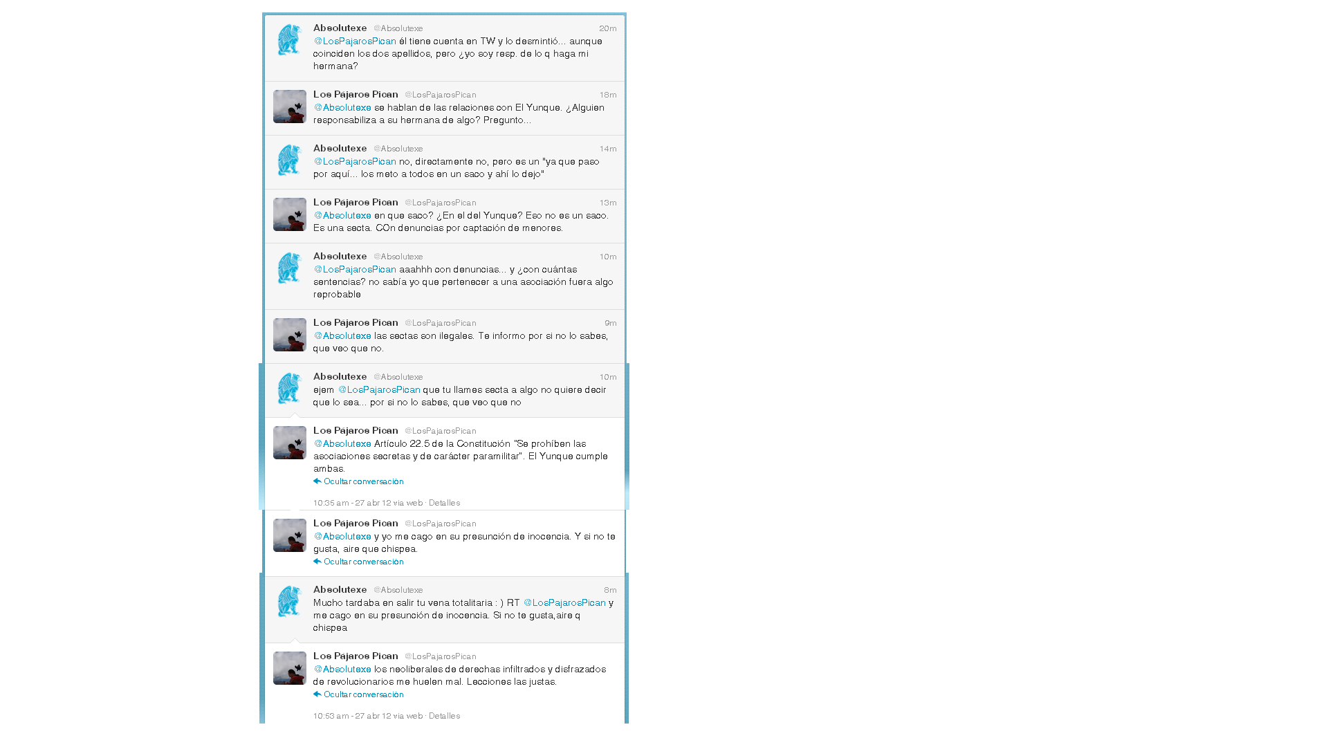Open Detalles link of the 10:53 am tweet

(x=444, y=716)
